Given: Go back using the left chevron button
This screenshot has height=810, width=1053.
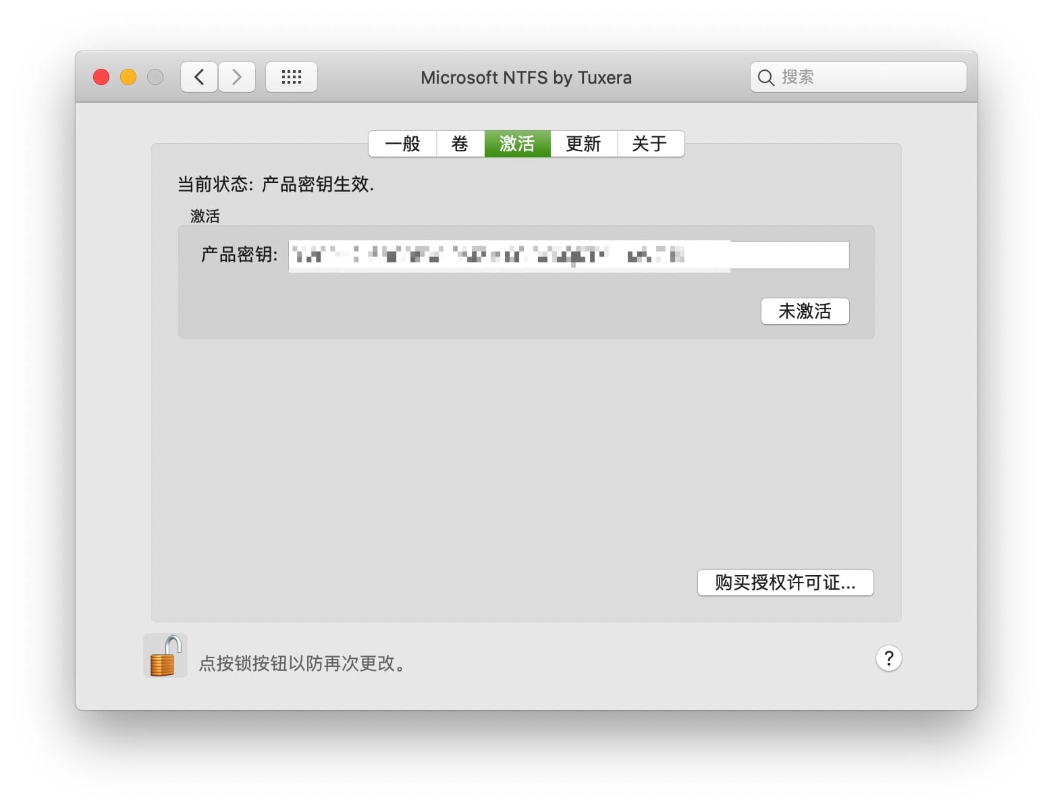Looking at the screenshot, I should pos(199,77).
